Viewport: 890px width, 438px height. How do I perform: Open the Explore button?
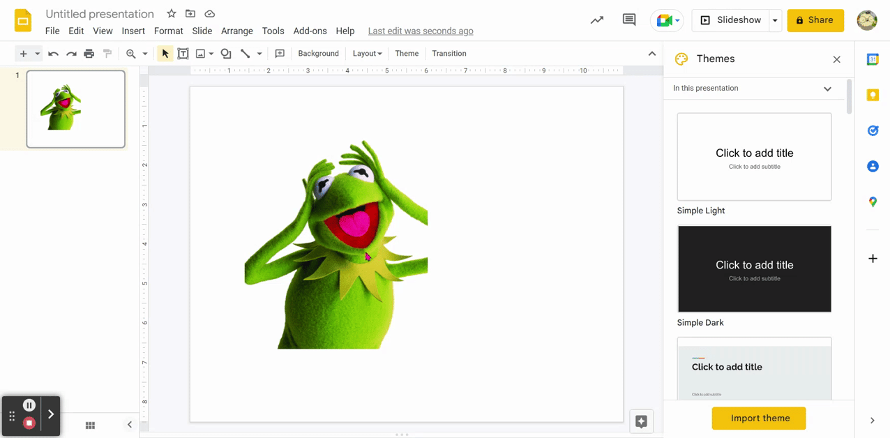click(x=642, y=421)
